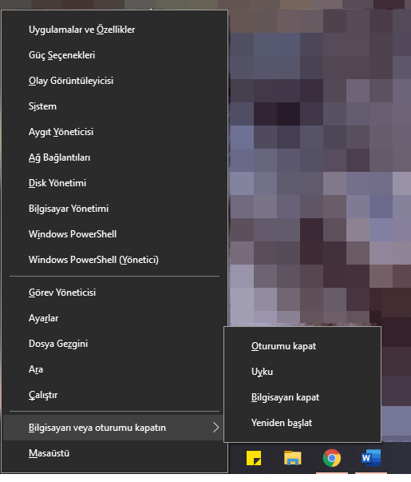Select Bilgisayarı kapat in the submenu
The width and height of the screenshot is (411, 482).
[302, 397]
